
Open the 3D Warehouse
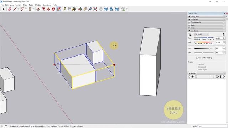101,9
